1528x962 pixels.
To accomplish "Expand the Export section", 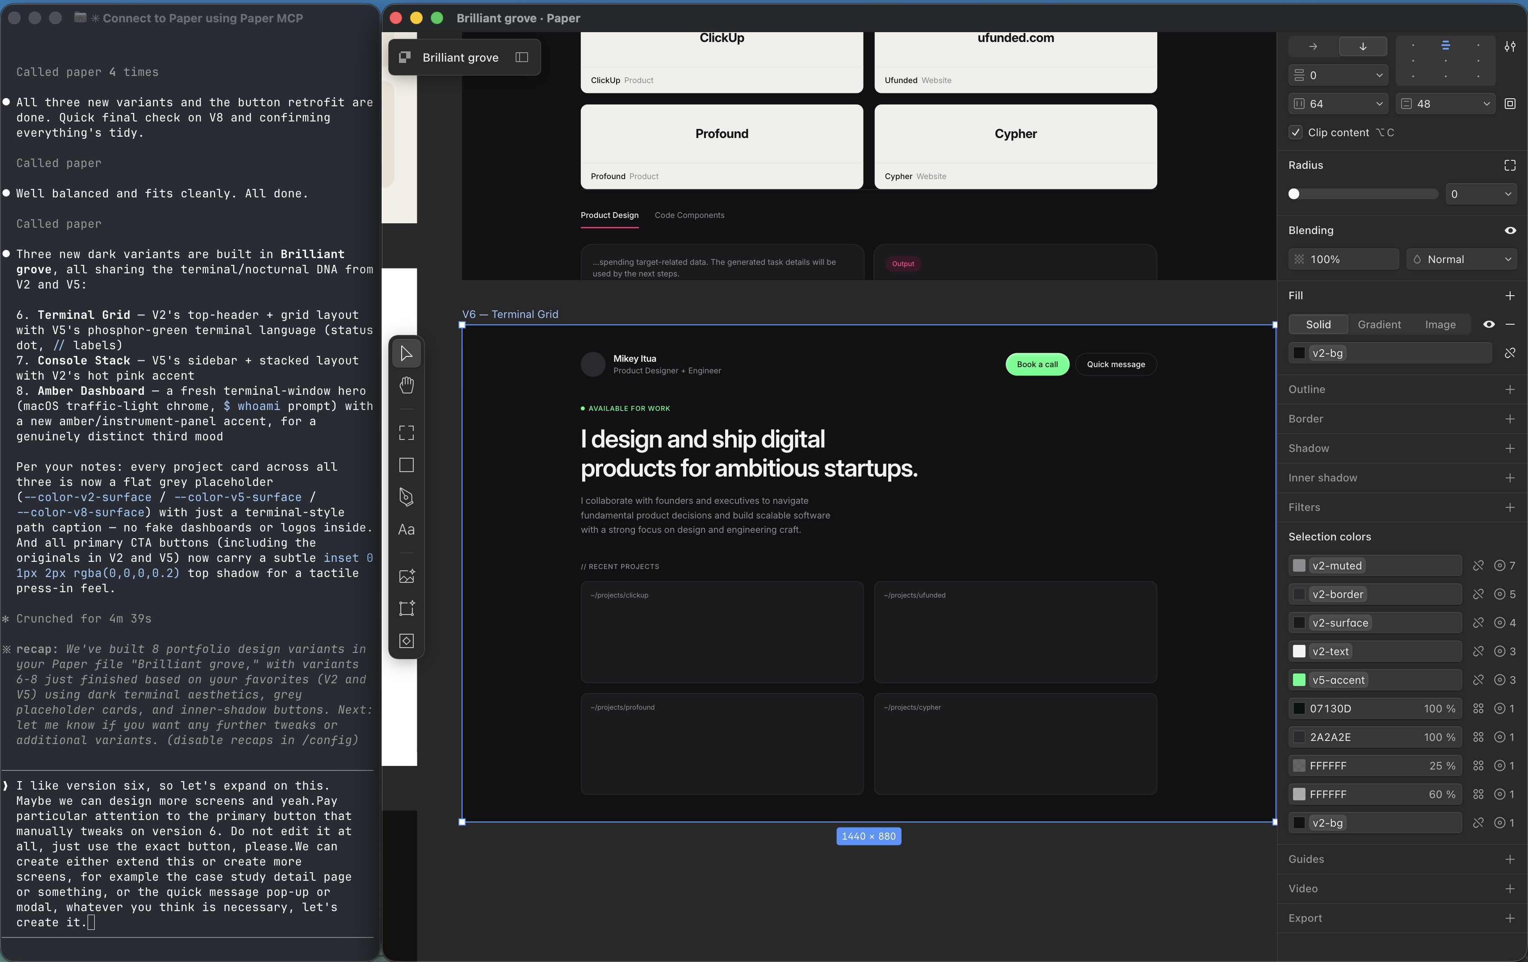I will point(1510,918).
